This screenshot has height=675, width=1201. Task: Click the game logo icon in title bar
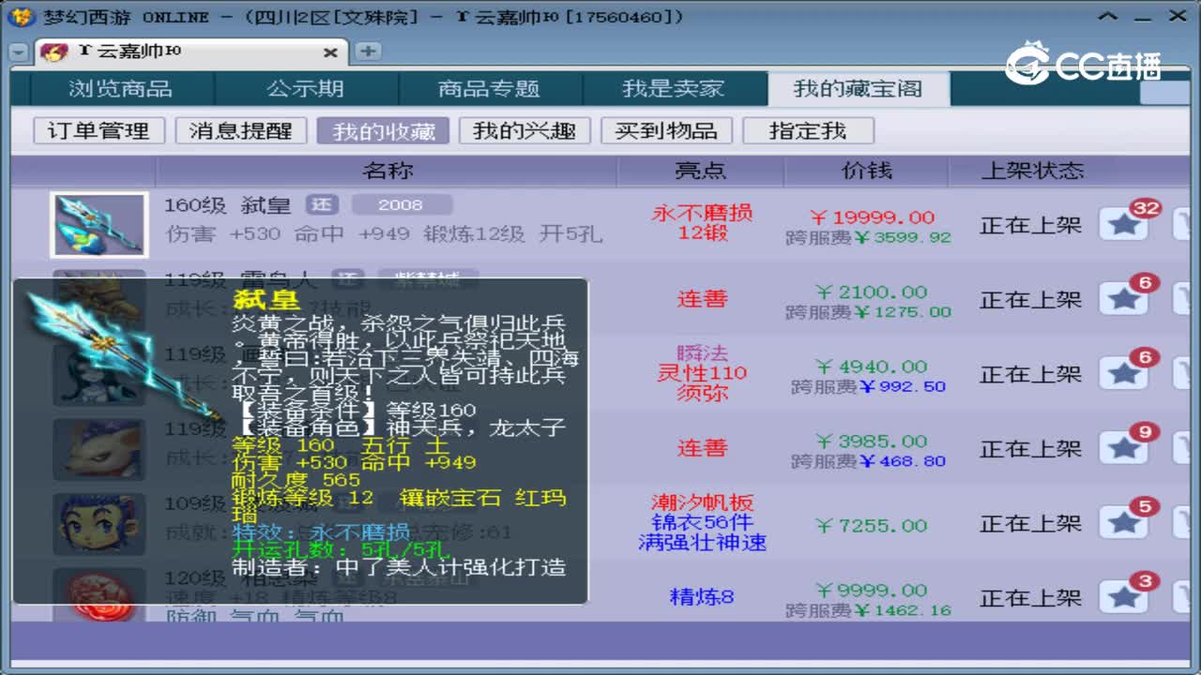point(23,17)
